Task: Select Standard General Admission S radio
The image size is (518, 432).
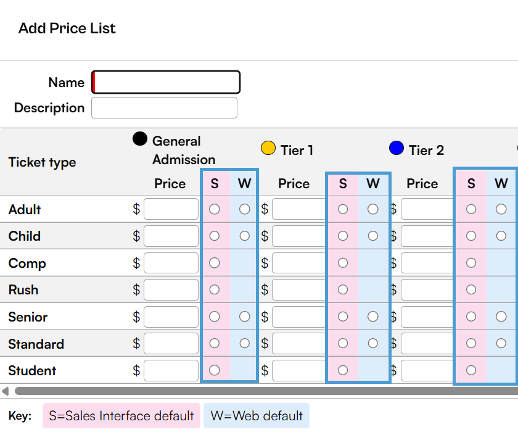Action: (215, 343)
